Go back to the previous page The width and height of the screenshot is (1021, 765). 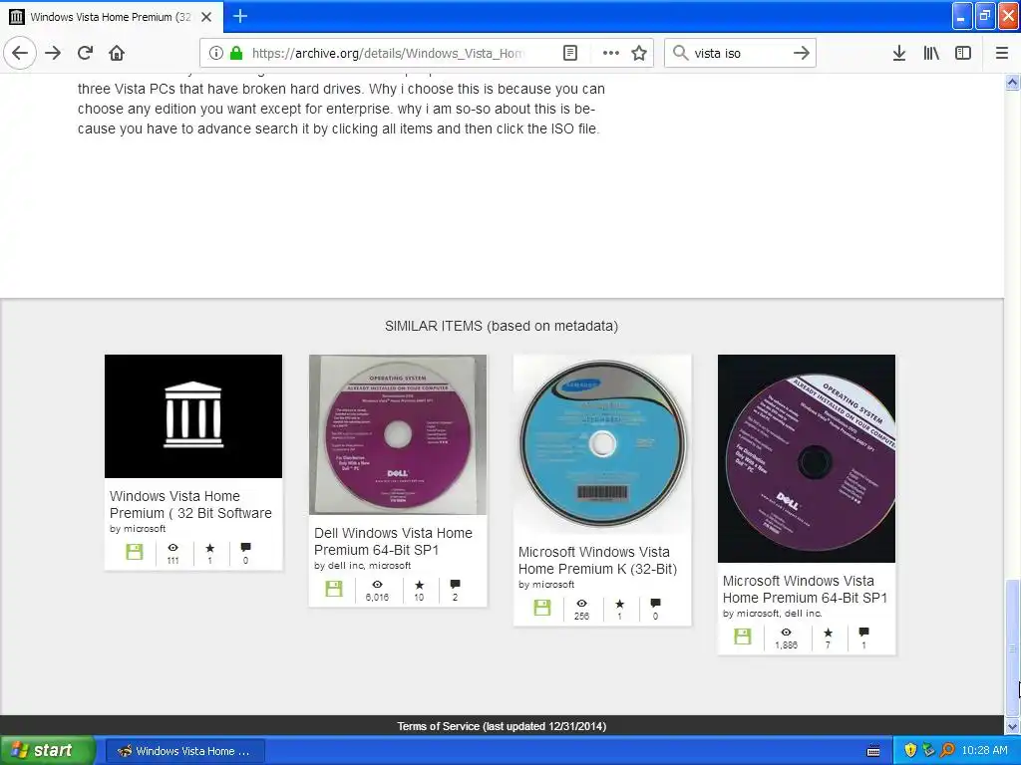tap(20, 53)
